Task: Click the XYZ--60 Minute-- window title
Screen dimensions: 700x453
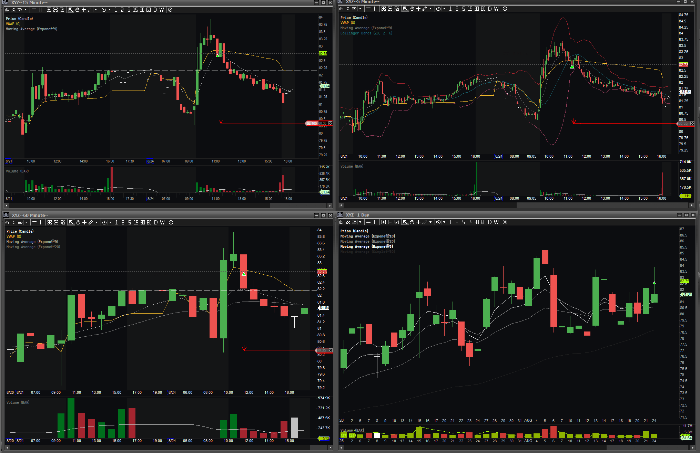Action: point(30,215)
